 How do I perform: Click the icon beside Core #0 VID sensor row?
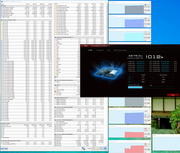click(x=2, y=22)
